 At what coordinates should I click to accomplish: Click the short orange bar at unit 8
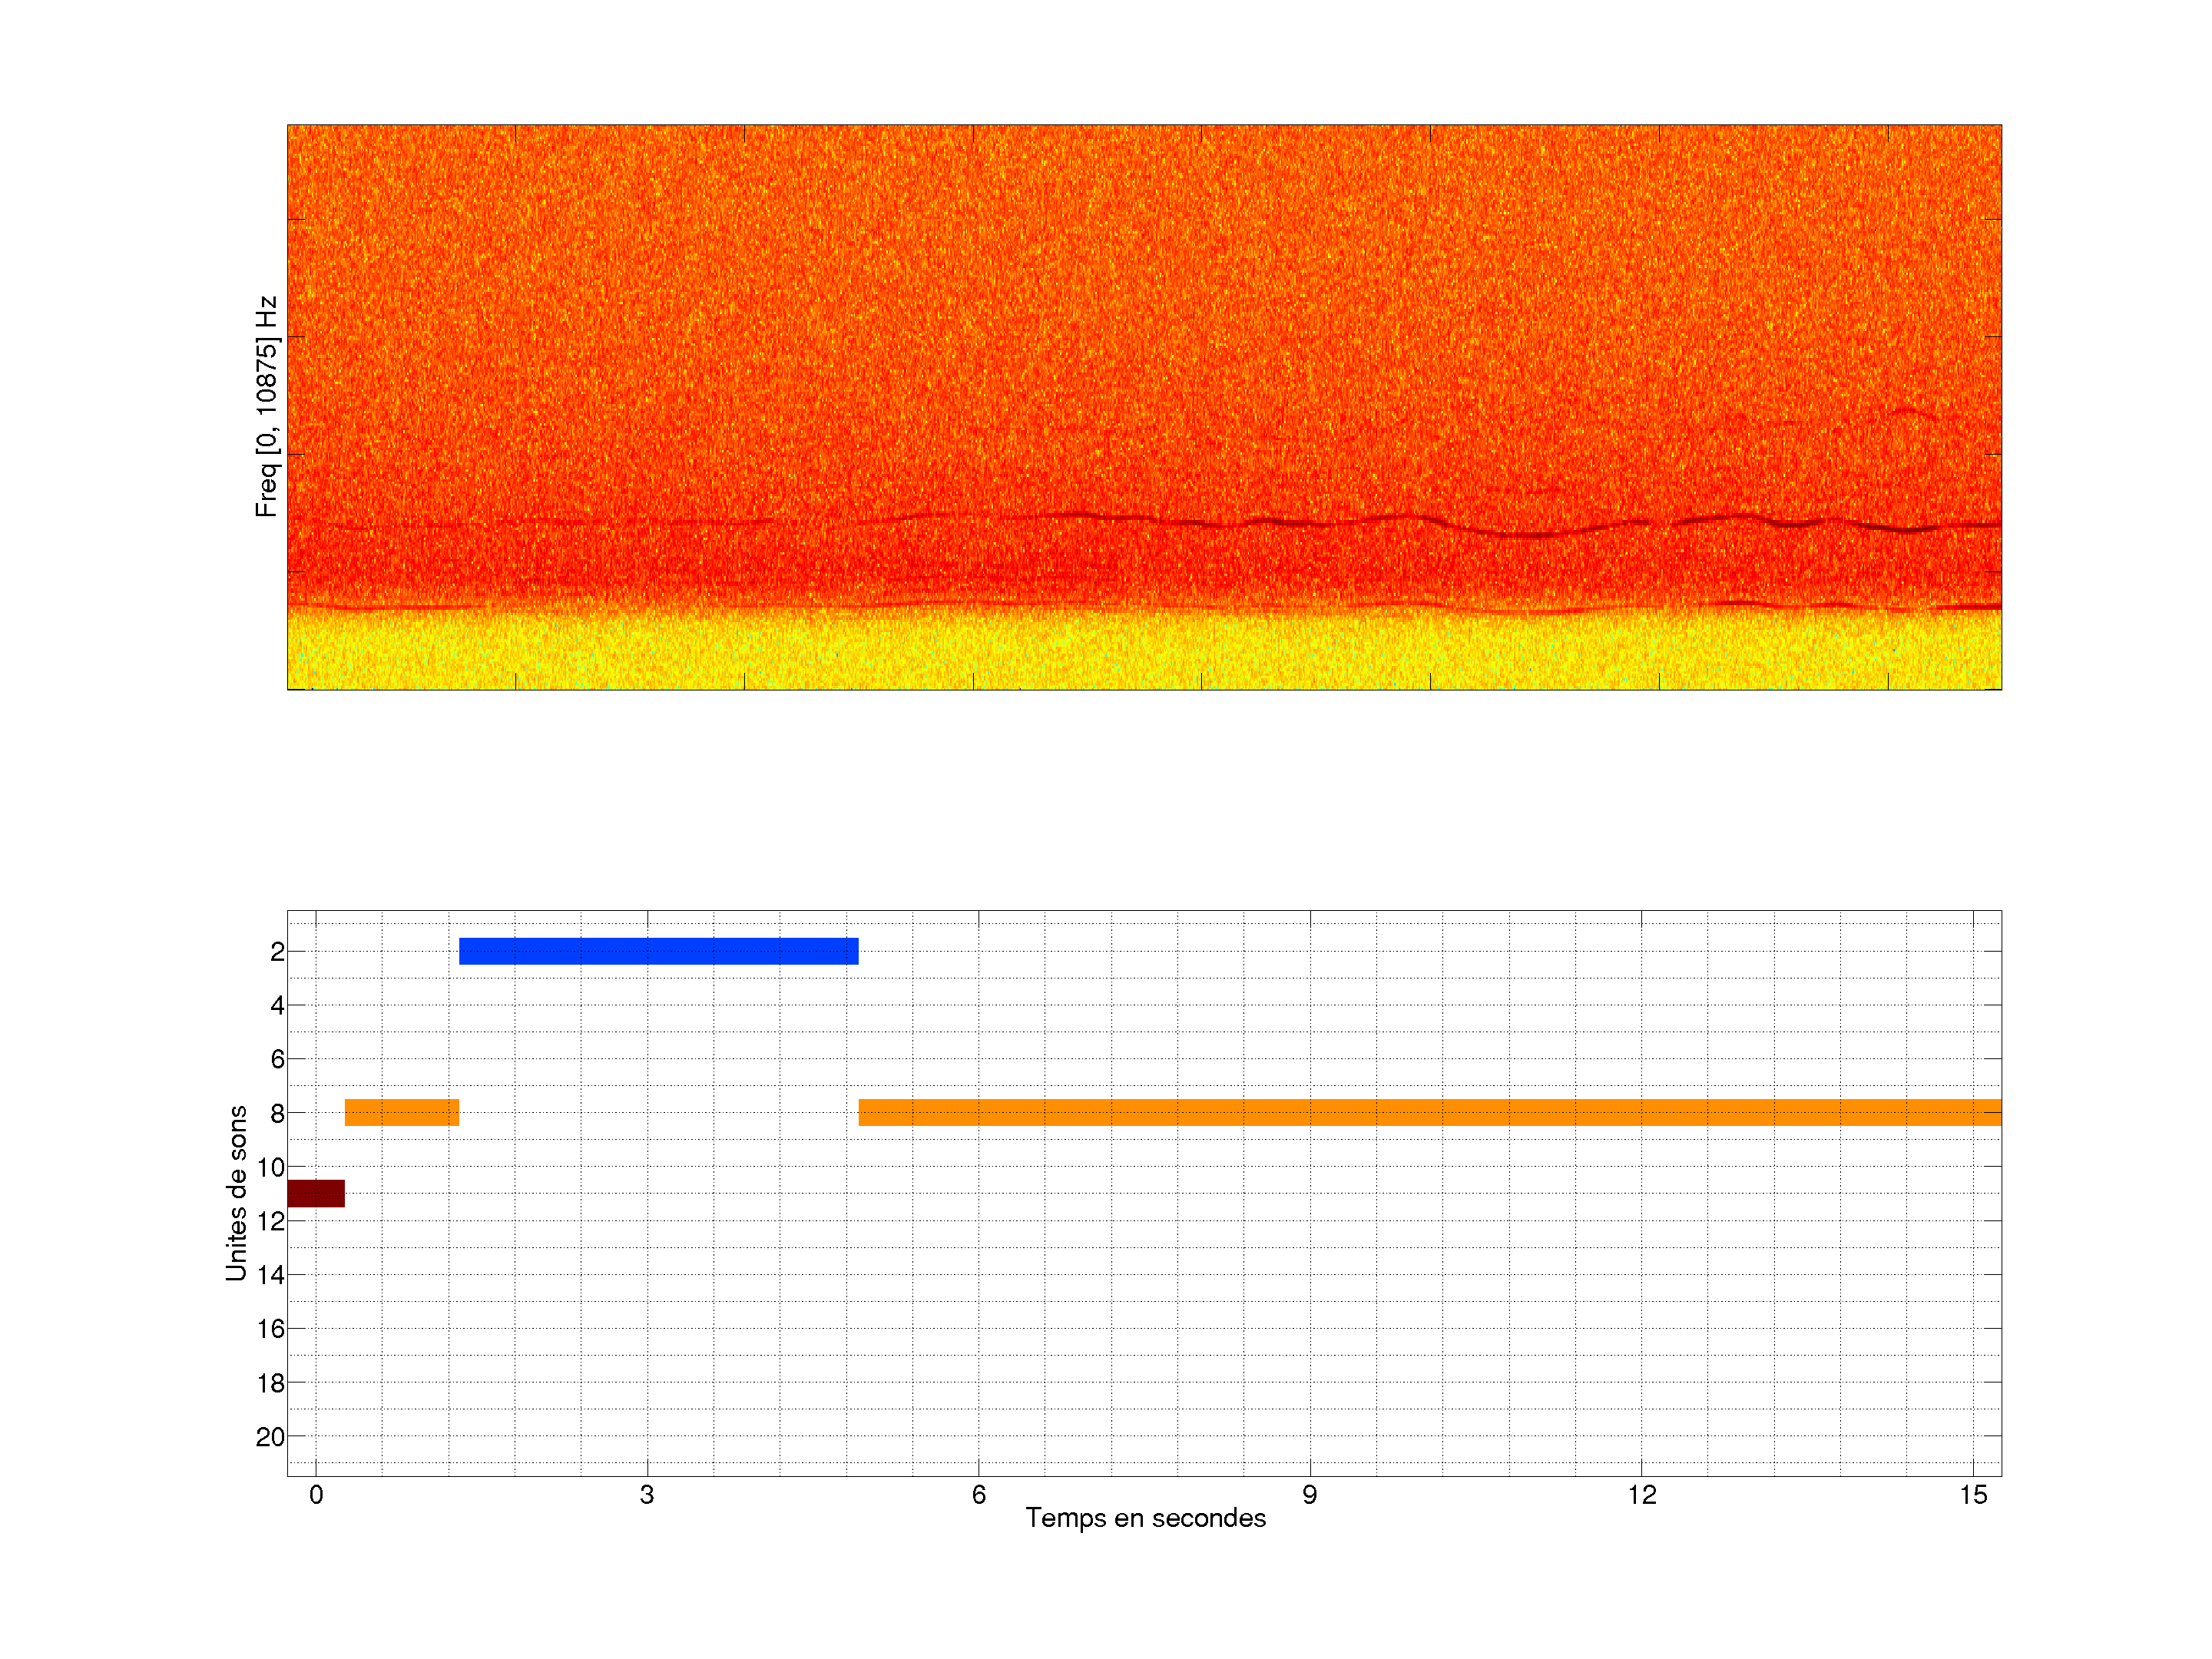401,1112
